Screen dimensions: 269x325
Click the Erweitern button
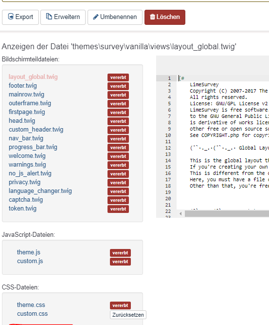click(63, 17)
